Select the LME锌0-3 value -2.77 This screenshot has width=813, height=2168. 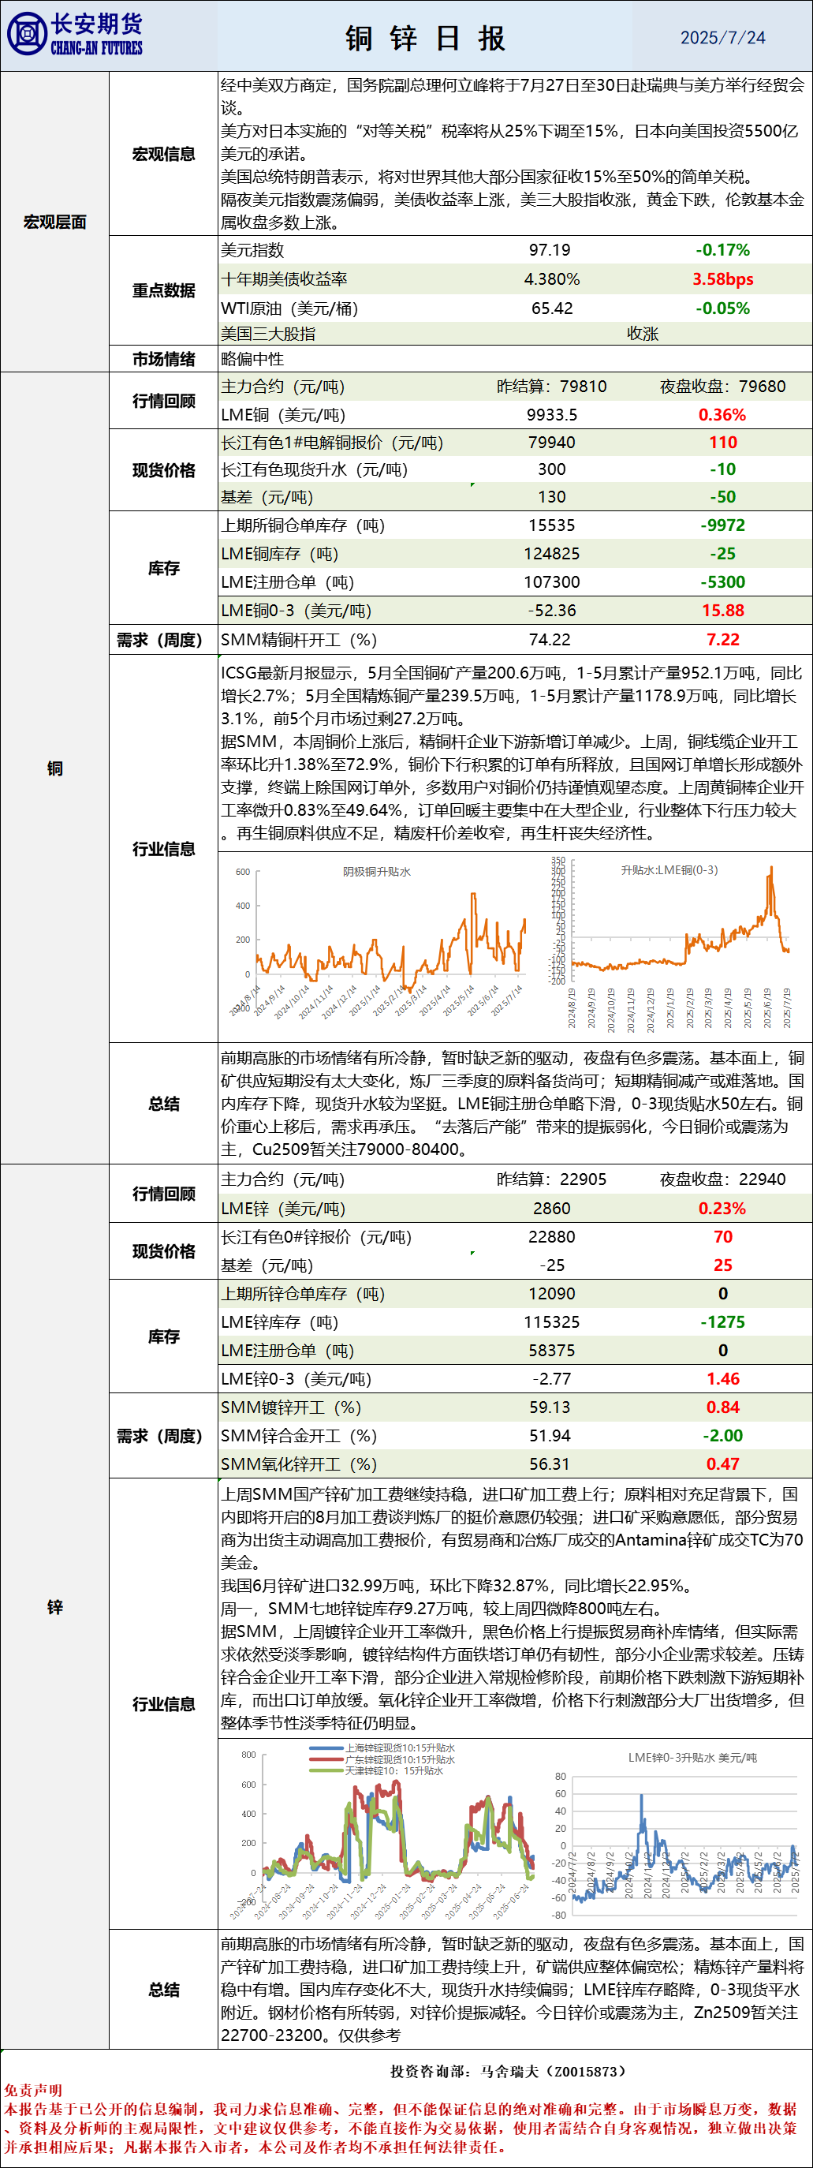552,1379
